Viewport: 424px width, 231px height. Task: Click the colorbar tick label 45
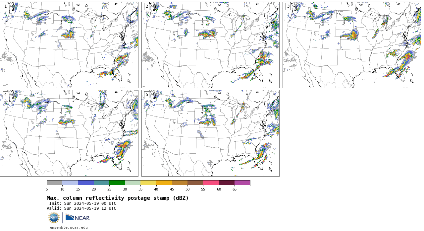(172, 190)
